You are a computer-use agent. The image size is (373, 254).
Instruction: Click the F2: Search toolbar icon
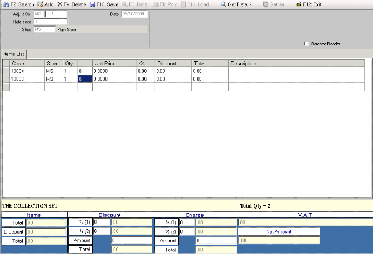(6, 4)
